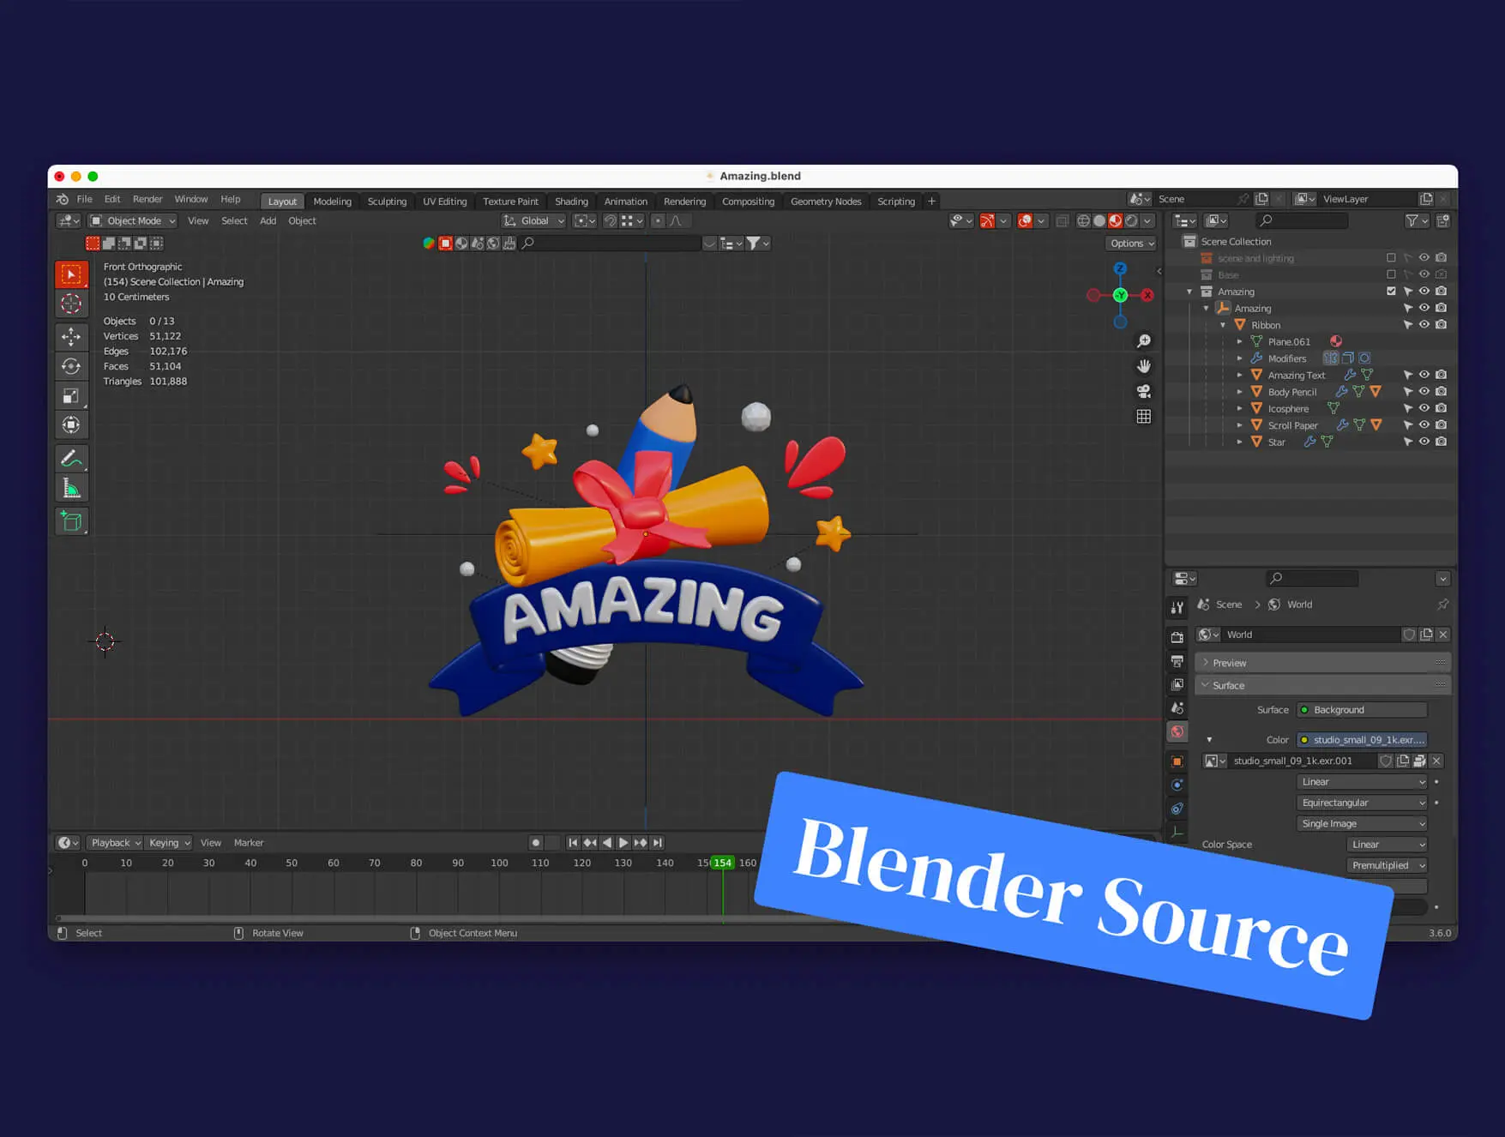Click the Add Cube tool icon
The width and height of the screenshot is (1505, 1137).
(x=71, y=520)
